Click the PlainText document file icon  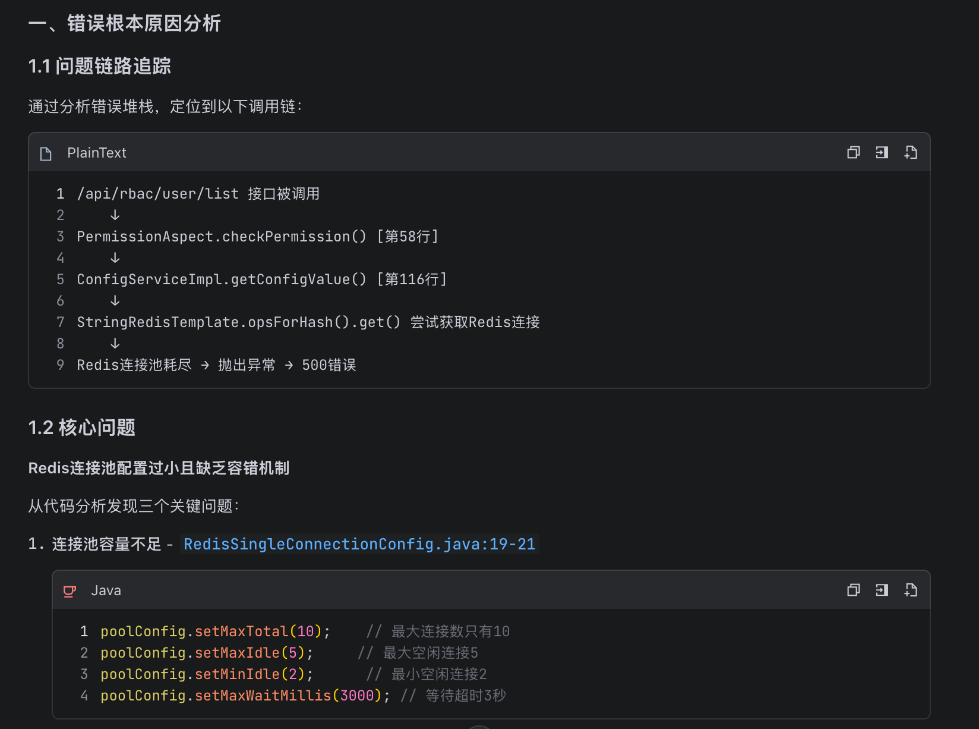tap(46, 153)
